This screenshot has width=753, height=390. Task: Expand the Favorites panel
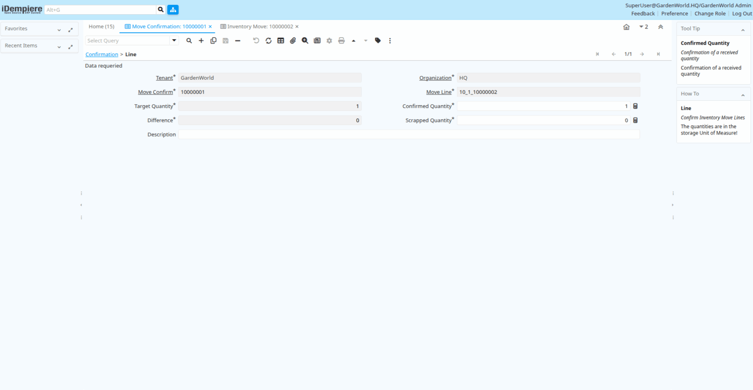(59, 28)
